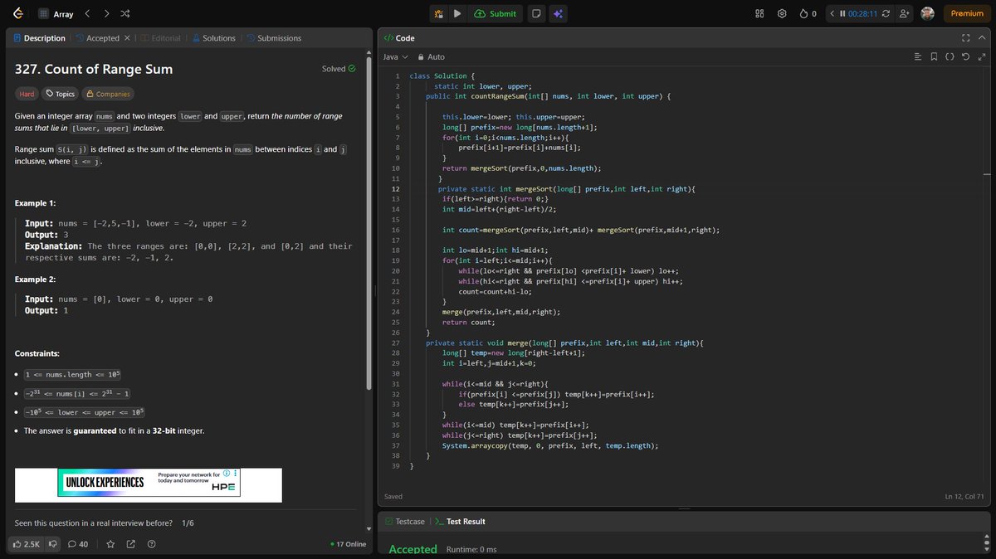Switch to the Test Result tab

coord(460,522)
